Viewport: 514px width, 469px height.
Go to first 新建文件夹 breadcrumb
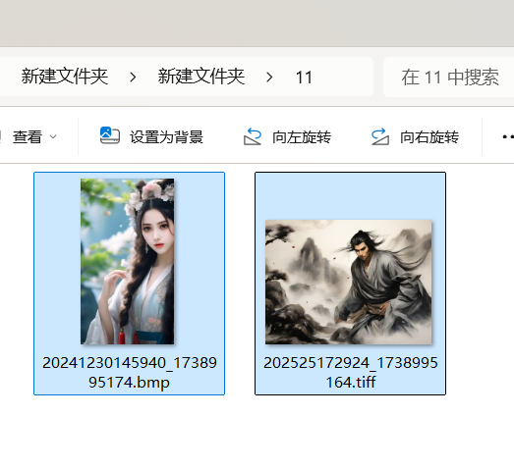pos(65,77)
